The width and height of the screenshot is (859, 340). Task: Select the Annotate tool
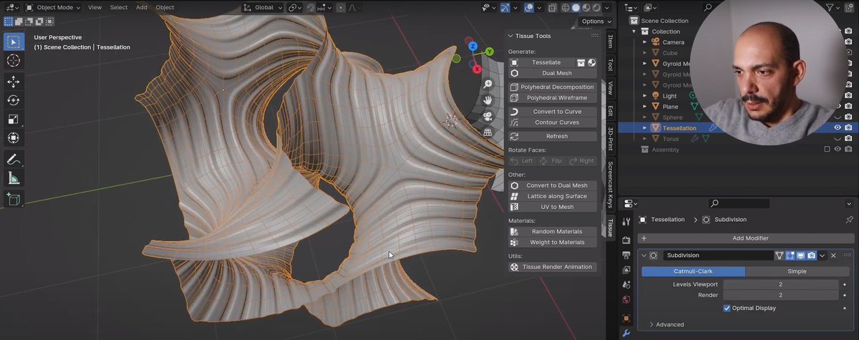(x=14, y=159)
